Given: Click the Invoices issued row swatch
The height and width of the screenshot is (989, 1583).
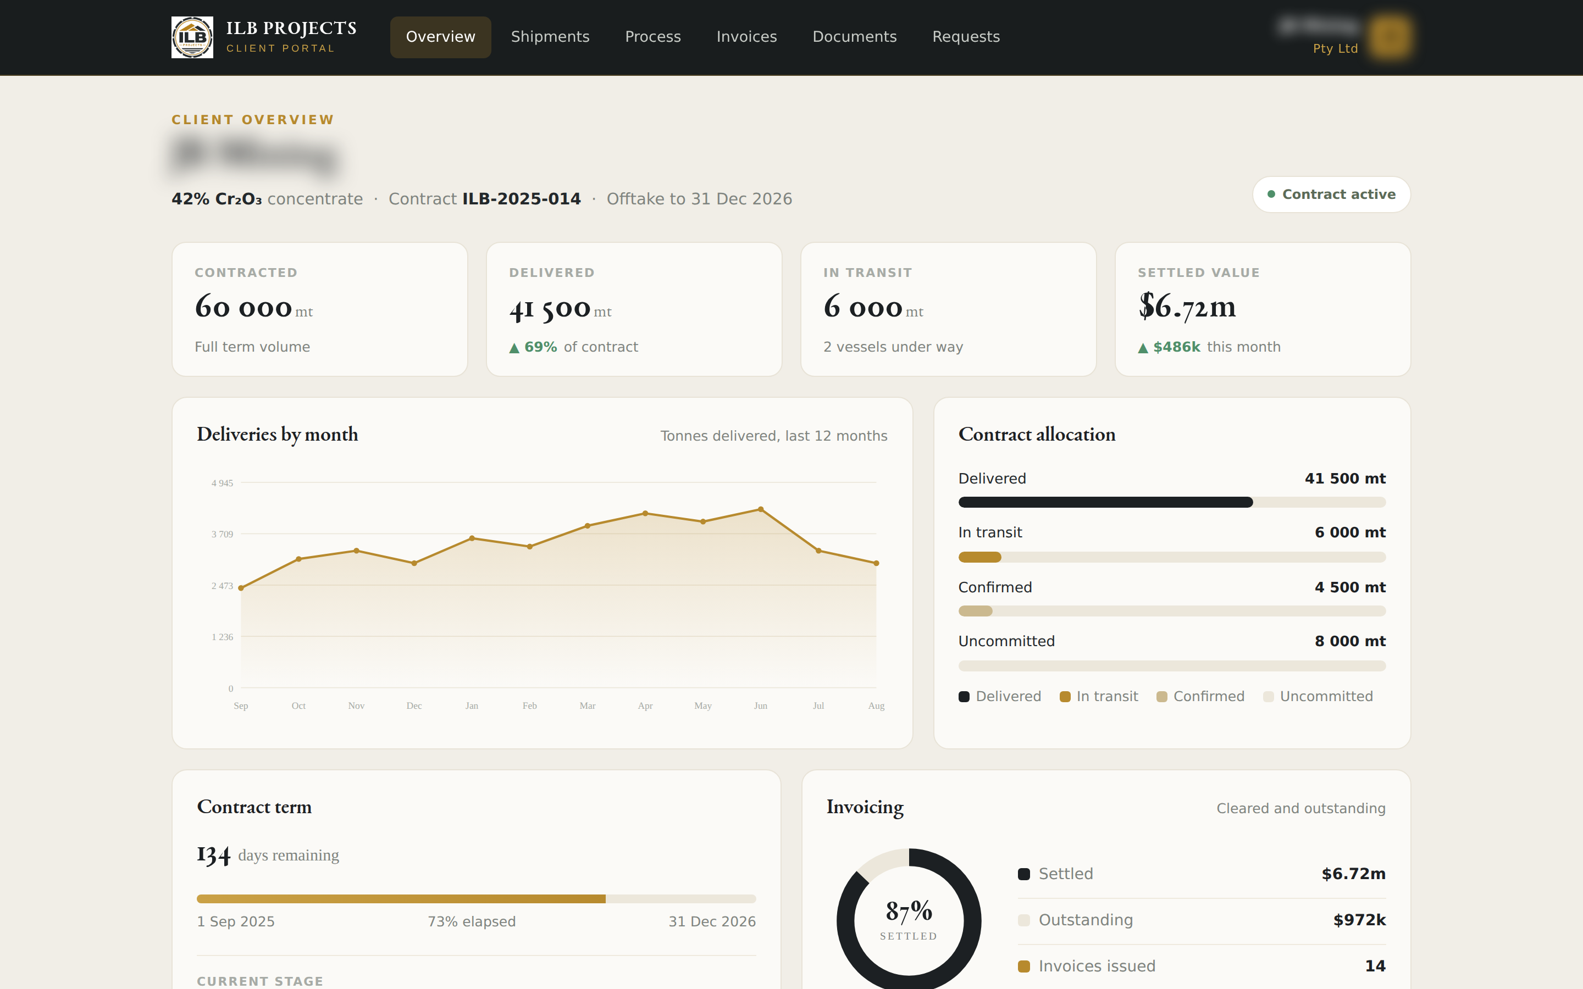Looking at the screenshot, I should [1023, 966].
